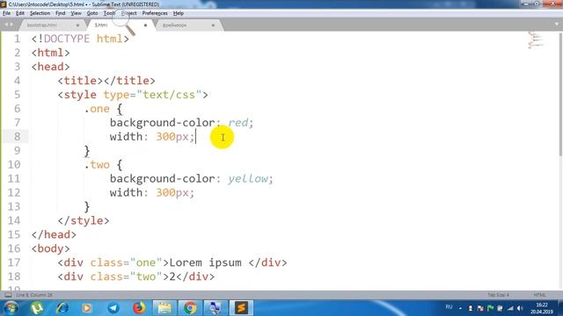
Task: Open the taskbar app next to Chrome
Action: coord(215,308)
